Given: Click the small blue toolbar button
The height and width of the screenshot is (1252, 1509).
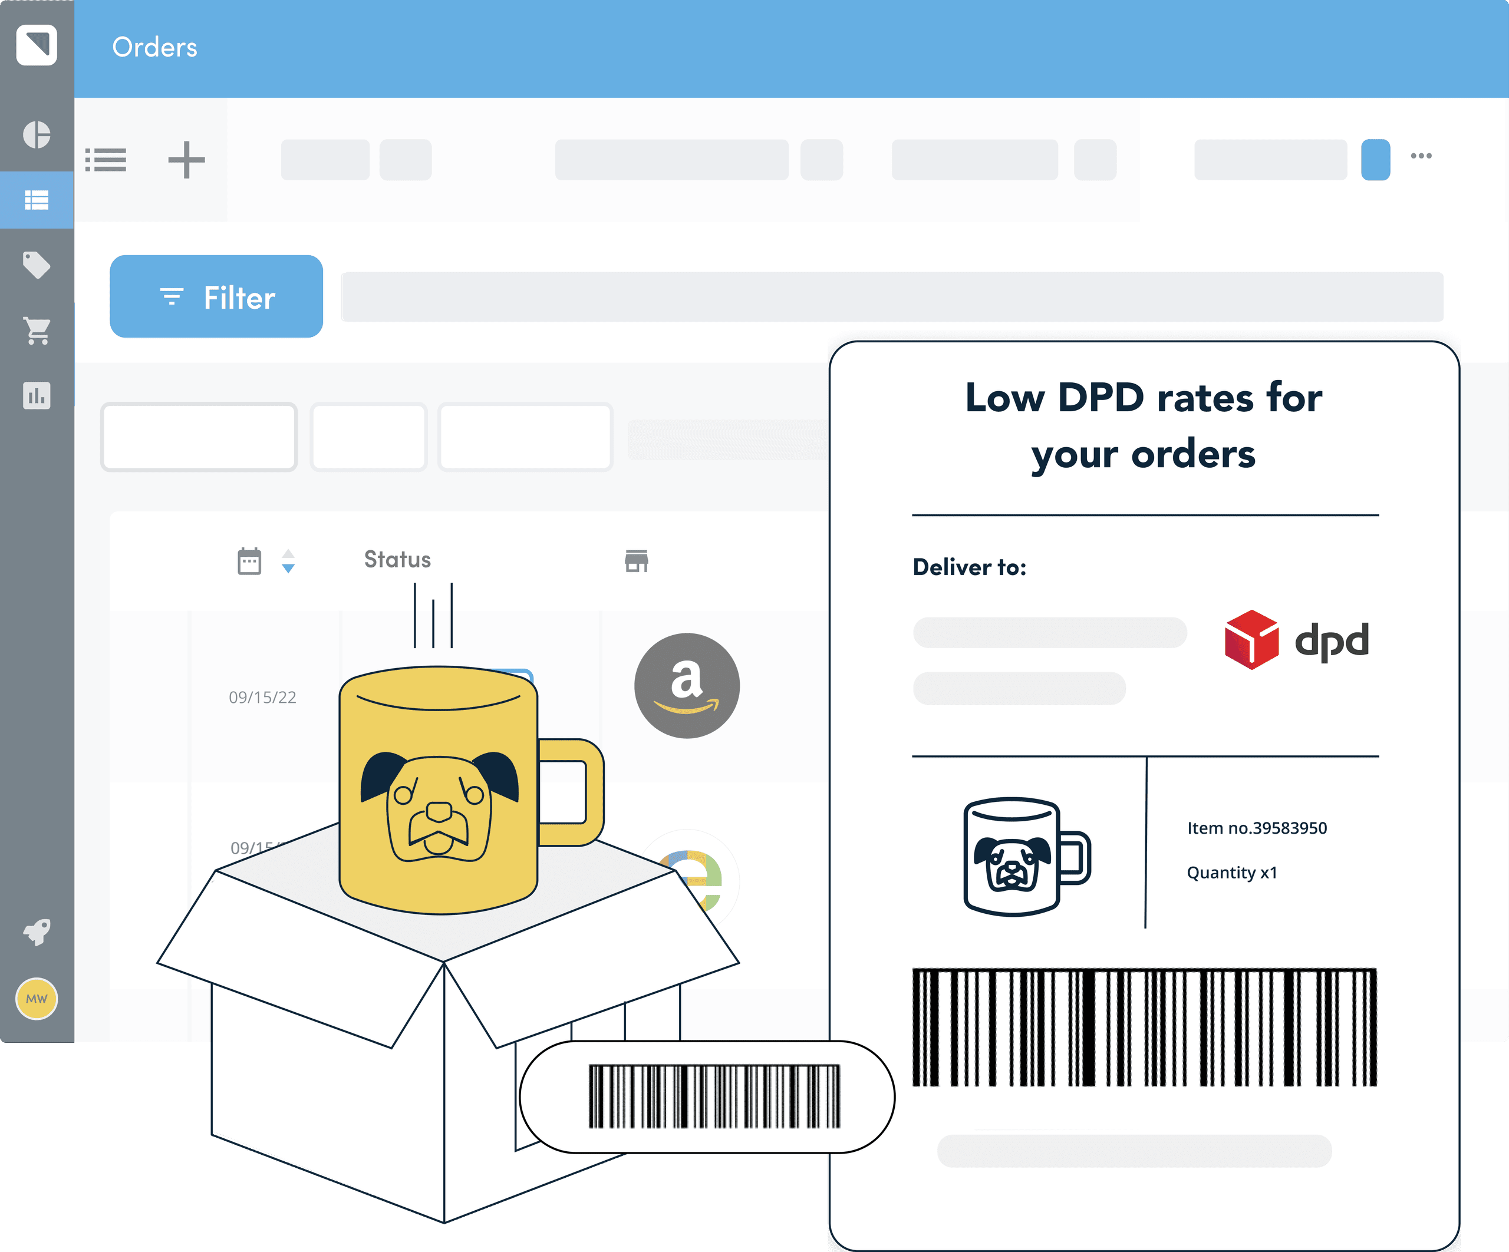Looking at the screenshot, I should pyautogui.click(x=1375, y=160).
